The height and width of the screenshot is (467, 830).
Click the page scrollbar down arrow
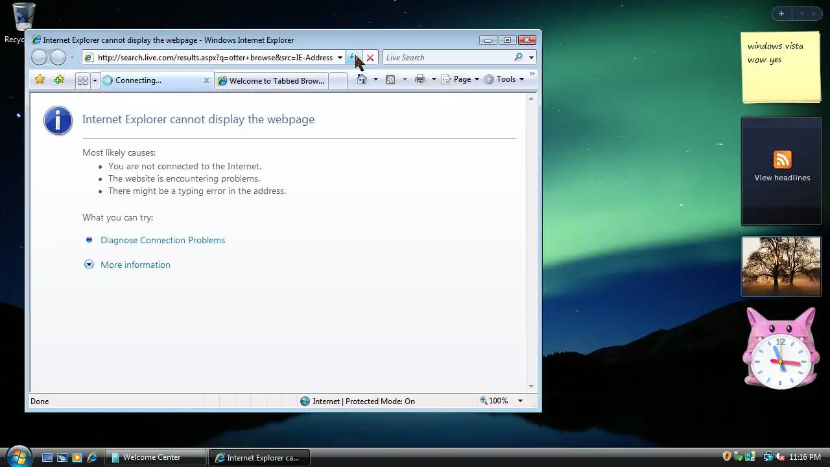(x=531, y=386)
